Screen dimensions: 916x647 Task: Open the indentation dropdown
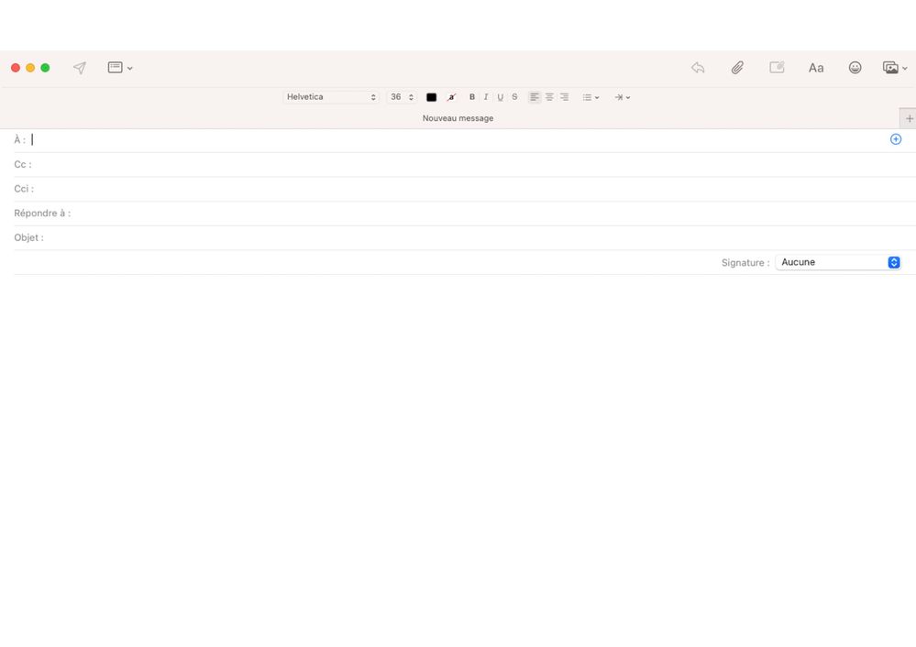pyautogui.click(x=623, y=97)
